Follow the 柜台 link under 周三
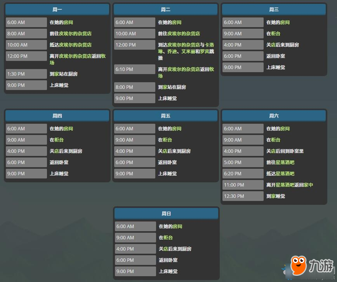The width and height of the screenshot is (337, 282). click(x=276, y=34)
